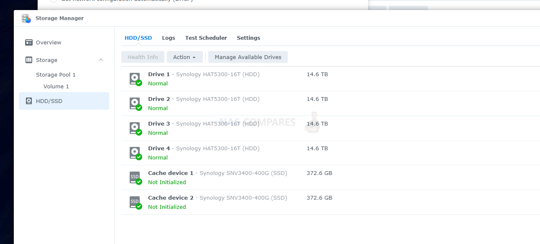Switch to the HDD/SSD tab

pos(138,38)
